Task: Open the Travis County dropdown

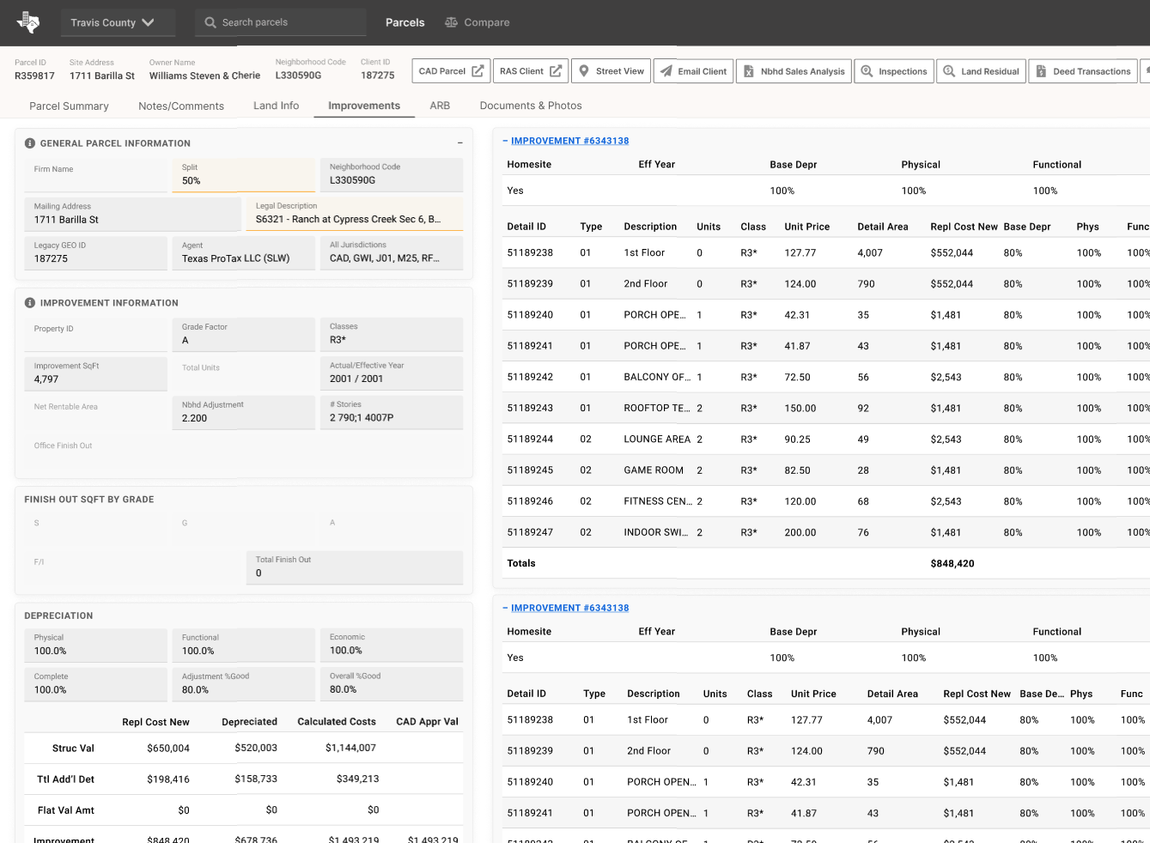Action: pos(118,22)
